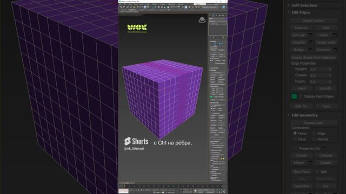Click the Weight value field

pos(319,70)
